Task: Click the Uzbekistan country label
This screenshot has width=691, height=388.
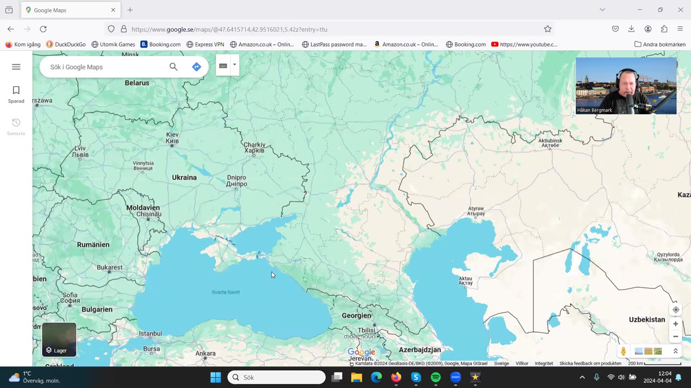Action: click(647, 320)
